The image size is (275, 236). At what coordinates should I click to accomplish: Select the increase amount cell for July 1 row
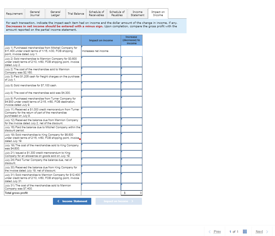pyautogui.click(x=131, y=51)
